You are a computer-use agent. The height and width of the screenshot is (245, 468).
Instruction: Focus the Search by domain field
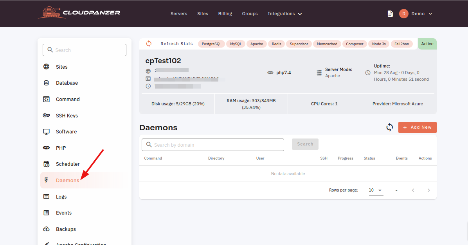(213, 145)
